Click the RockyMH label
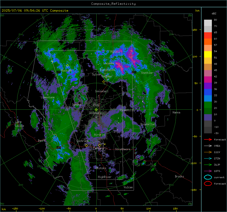Viewport: 227px width, 212px height. pos(67,71)
